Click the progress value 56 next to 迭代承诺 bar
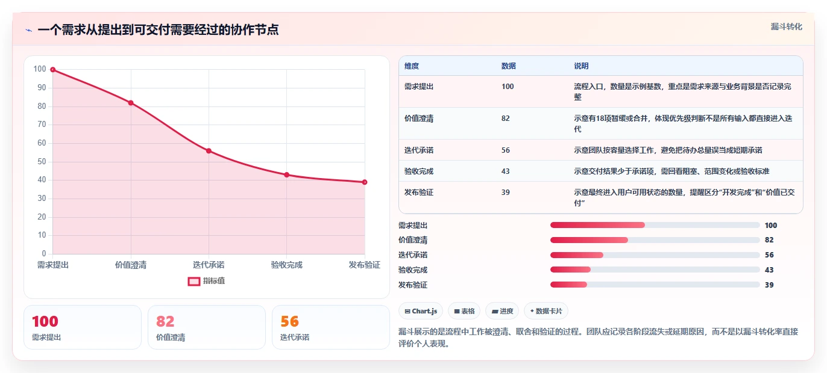 pyautogui.click(x=769, y=255)
